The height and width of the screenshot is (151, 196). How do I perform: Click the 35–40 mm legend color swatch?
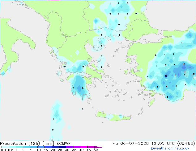tap(77, 147)
